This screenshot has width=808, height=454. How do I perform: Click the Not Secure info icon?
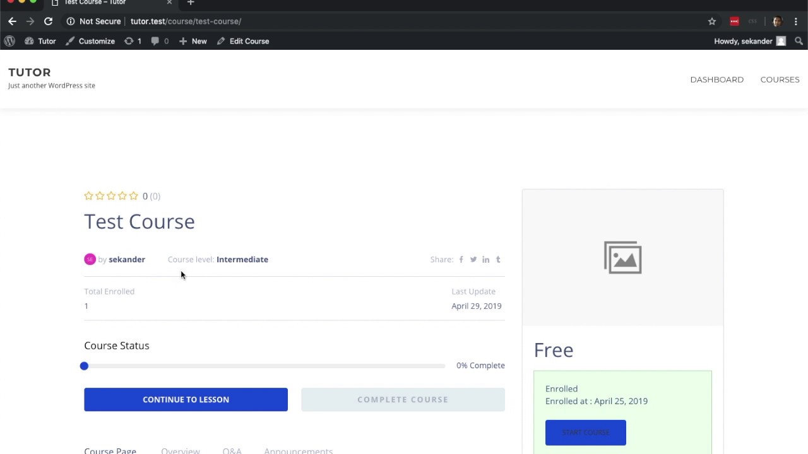pos(71,21)
